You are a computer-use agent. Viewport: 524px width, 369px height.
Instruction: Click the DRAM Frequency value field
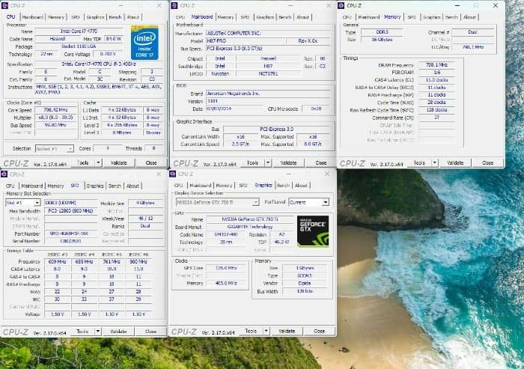(x=436, y=65)
